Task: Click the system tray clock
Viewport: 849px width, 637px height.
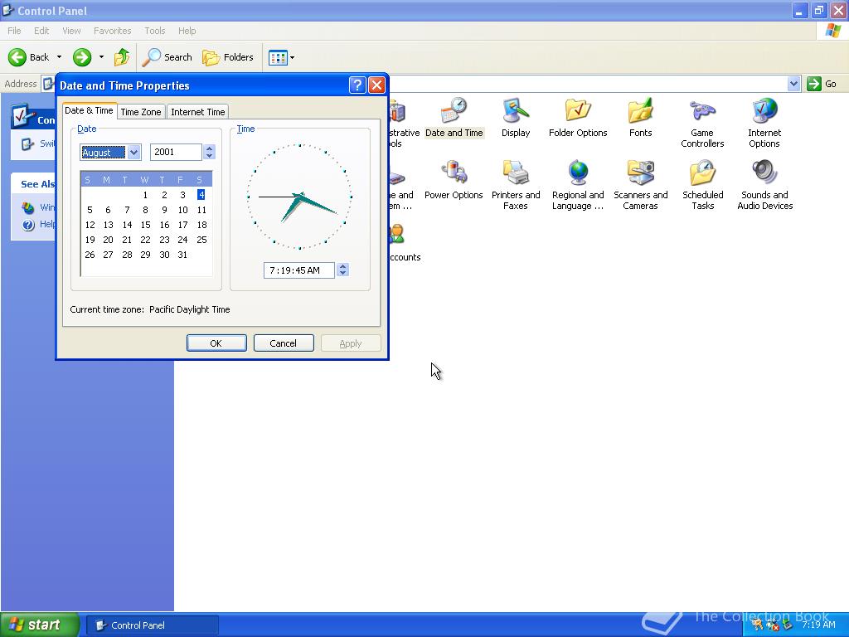Action: click(x=818, y=625)
